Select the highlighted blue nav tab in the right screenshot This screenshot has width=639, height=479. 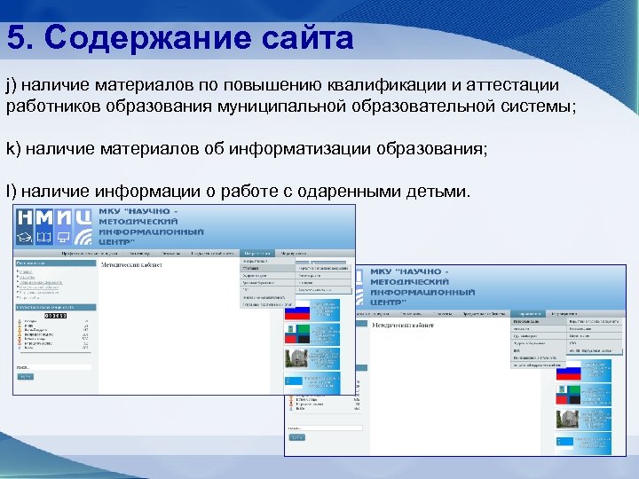point(529,314)
